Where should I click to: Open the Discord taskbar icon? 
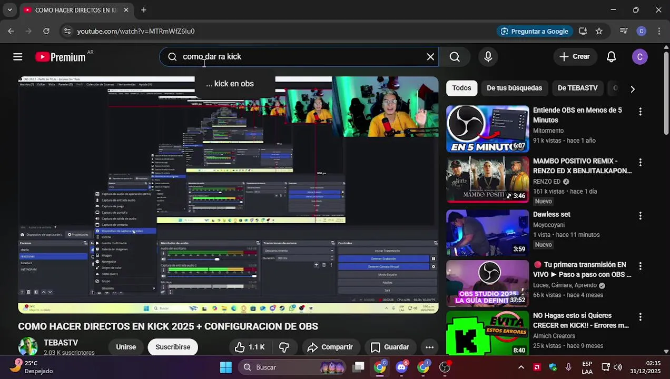[401, 367]
